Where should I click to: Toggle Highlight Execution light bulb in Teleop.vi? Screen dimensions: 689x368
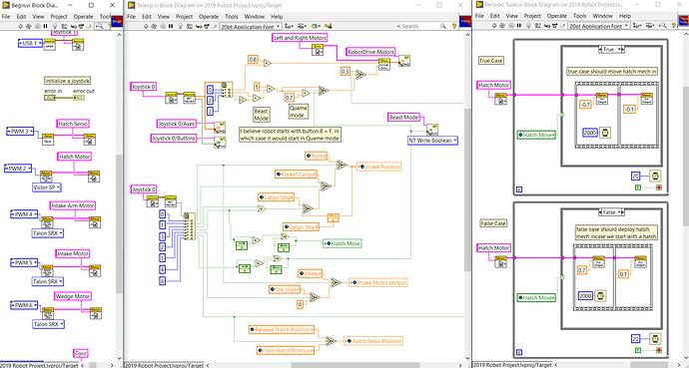click(x=180, y=26)
